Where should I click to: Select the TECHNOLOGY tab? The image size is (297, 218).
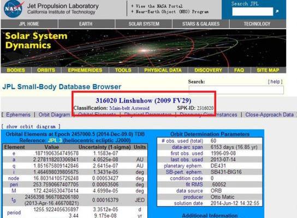(x=257, y=24)
